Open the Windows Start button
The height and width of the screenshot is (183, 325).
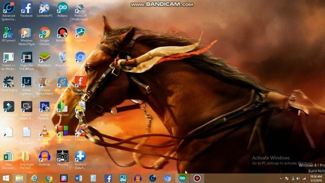(x=6, y=178)
